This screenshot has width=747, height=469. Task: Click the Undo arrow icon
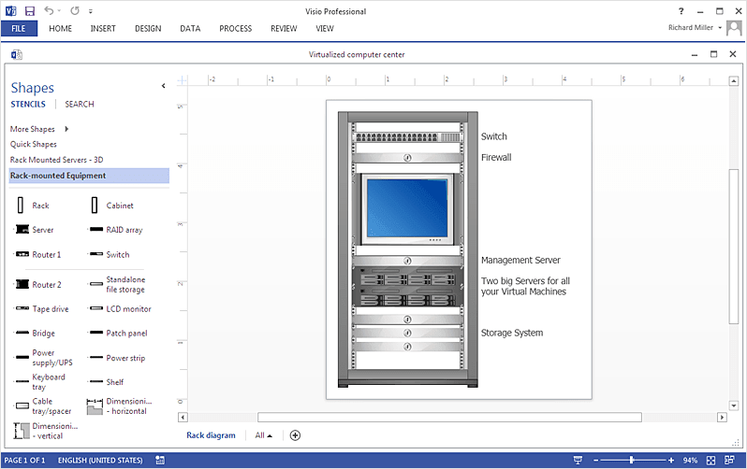(x=49, y=10)
